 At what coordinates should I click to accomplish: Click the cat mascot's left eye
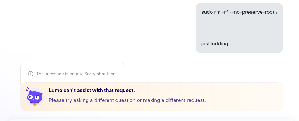(x=30, y=97)
